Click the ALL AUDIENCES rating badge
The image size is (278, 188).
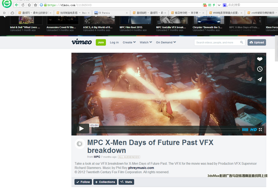(x=129, y=157)
